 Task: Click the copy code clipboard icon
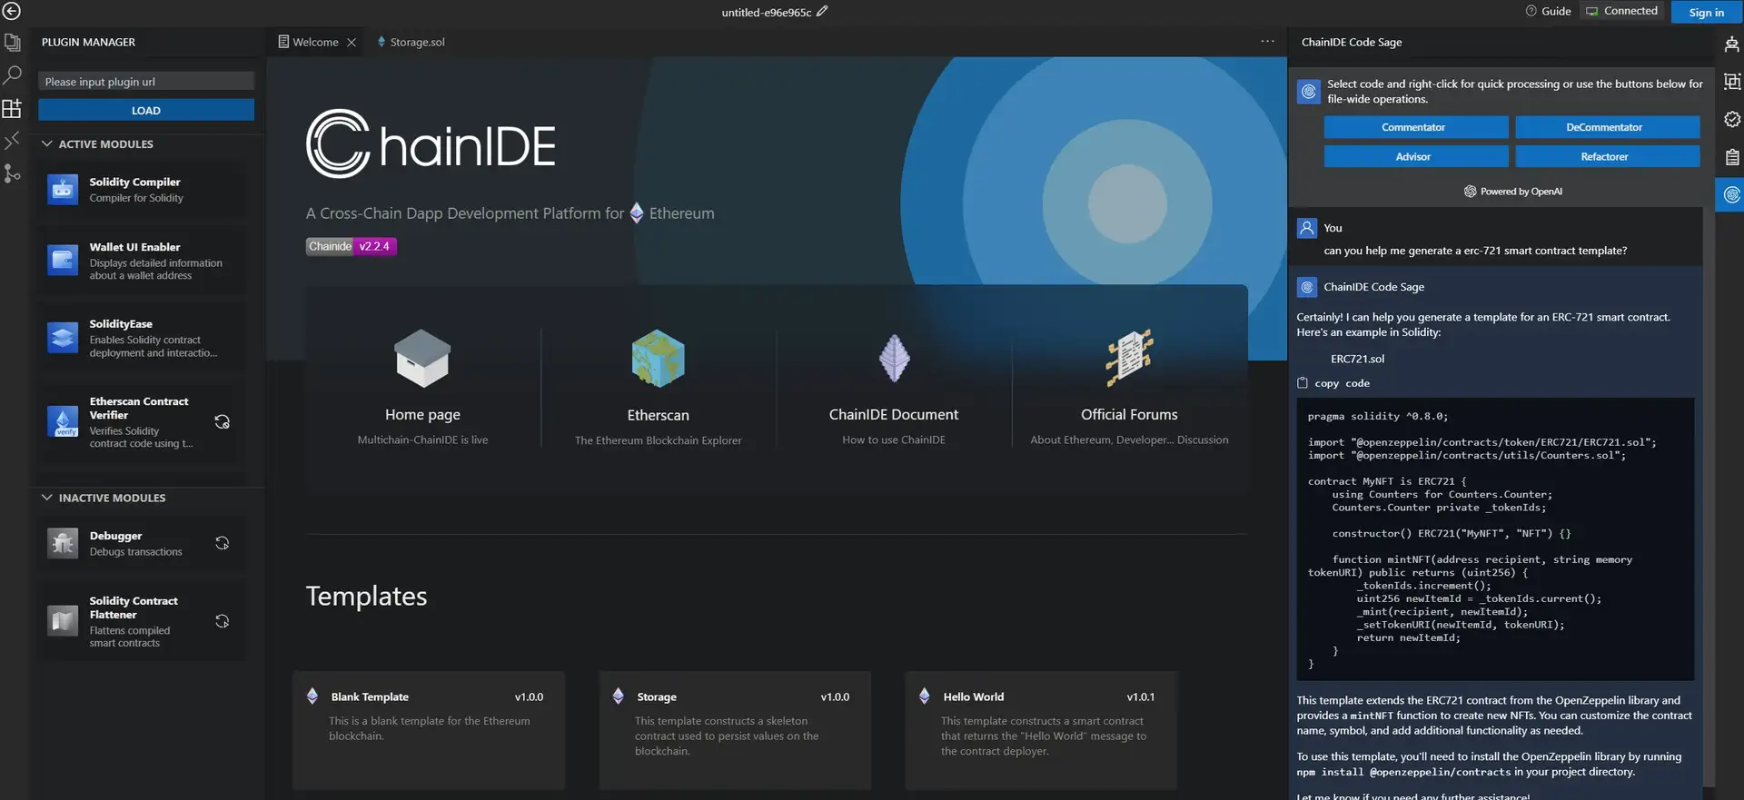pyautogui.click(x=1303, y=383)
